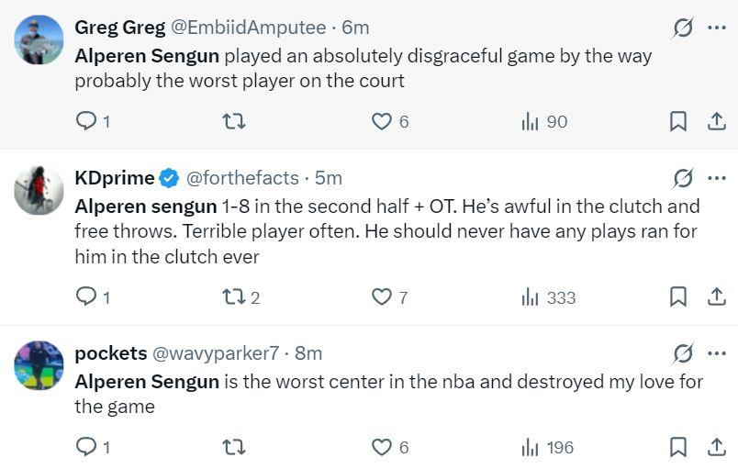Open @forthefacts profile handle
738x469 pixels.
click(245, 177)
